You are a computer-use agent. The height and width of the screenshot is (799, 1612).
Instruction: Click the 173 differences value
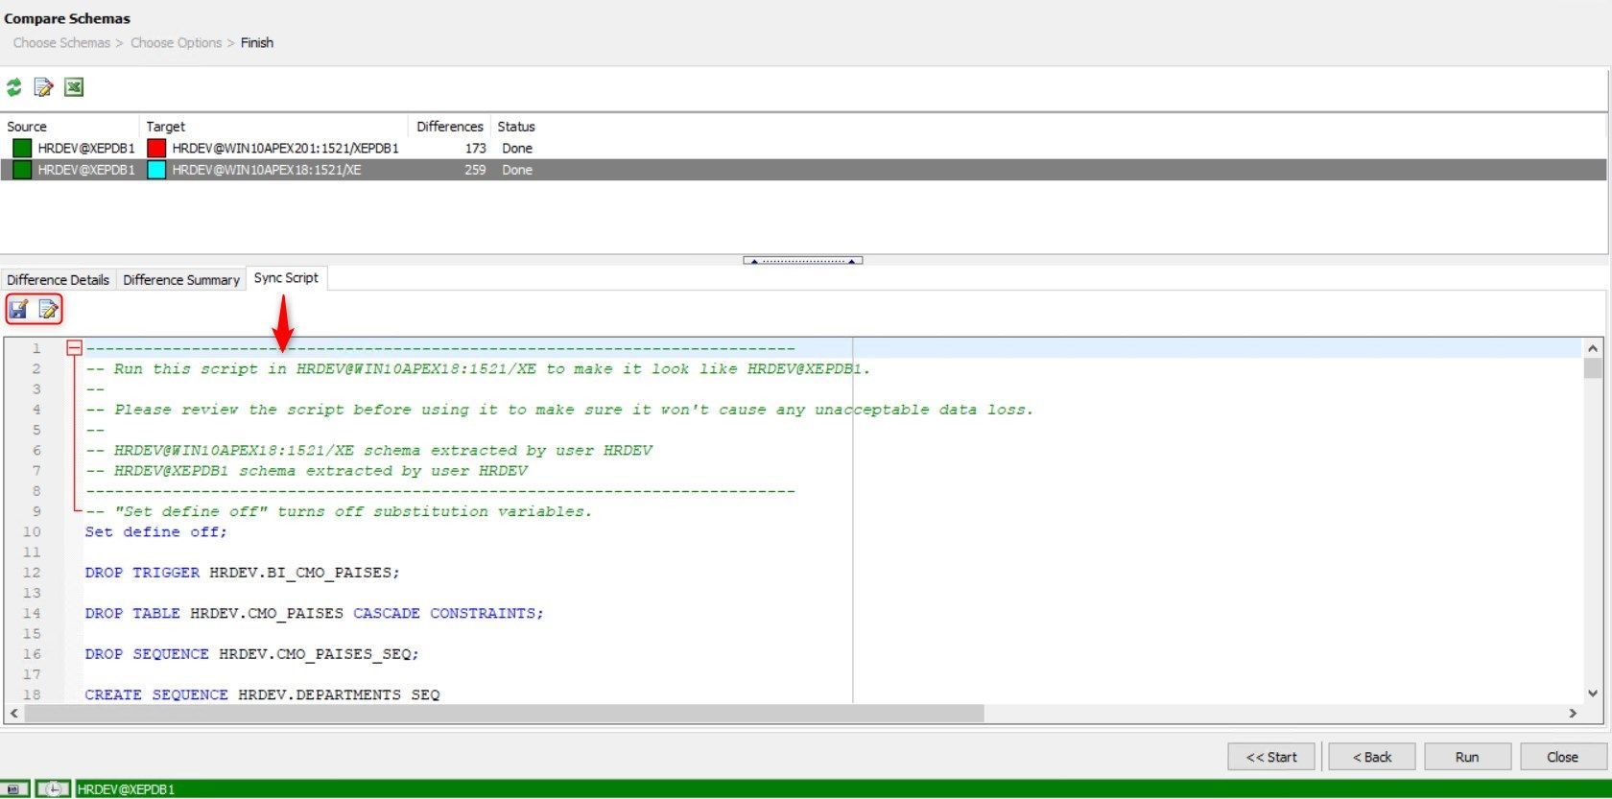(x=476, y=148)
